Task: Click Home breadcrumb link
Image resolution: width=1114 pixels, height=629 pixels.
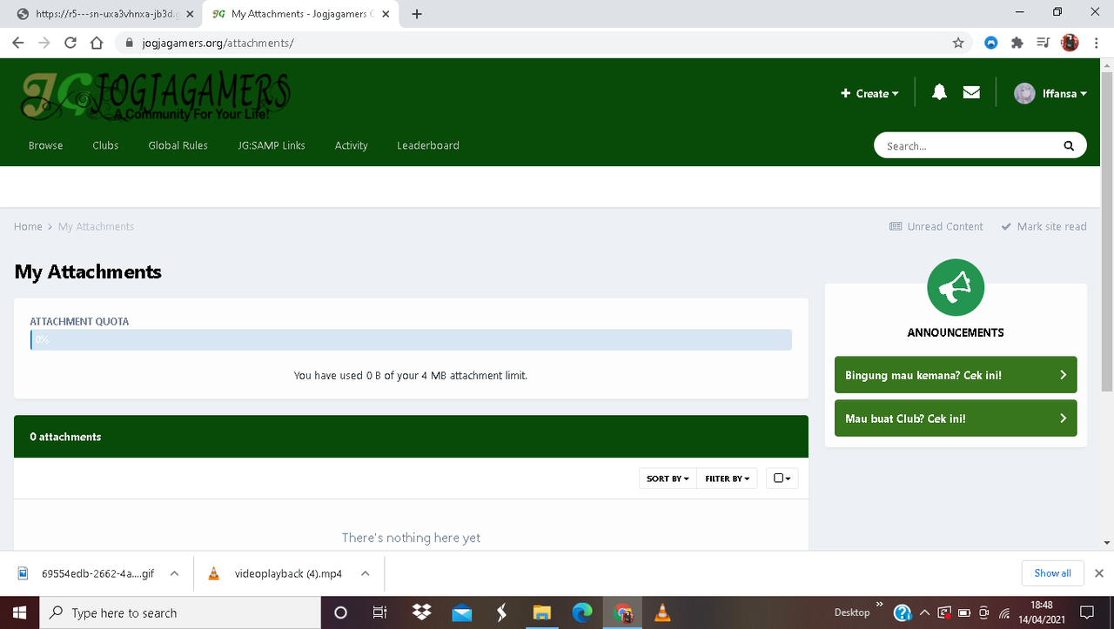Action: coord(28,226)
